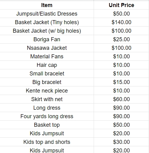Image resolution: width=149 pixels, height=153 pixels.
Task: Select the Kente neck piece cell
Action: coord(47,91)
